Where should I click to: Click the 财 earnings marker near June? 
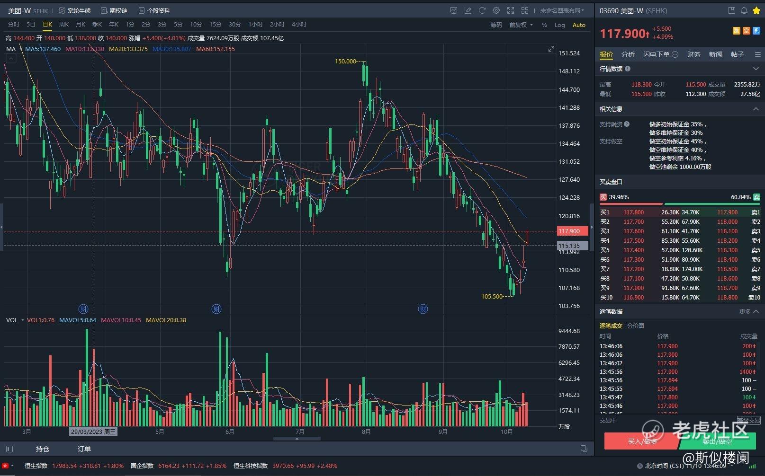pyautogui.click(x=216, y=309)
